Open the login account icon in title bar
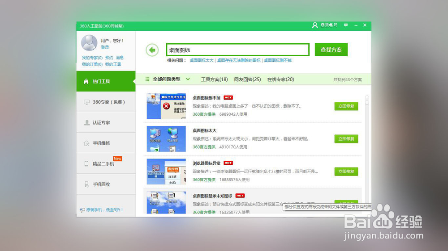Screen dimensions: 448x251 315,25
